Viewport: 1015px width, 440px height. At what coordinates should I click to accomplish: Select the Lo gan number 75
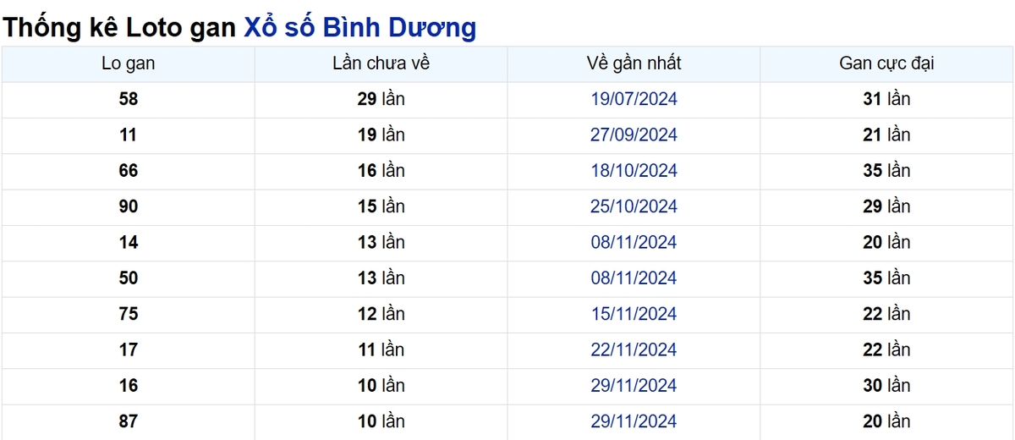click(x=128, y=314)
